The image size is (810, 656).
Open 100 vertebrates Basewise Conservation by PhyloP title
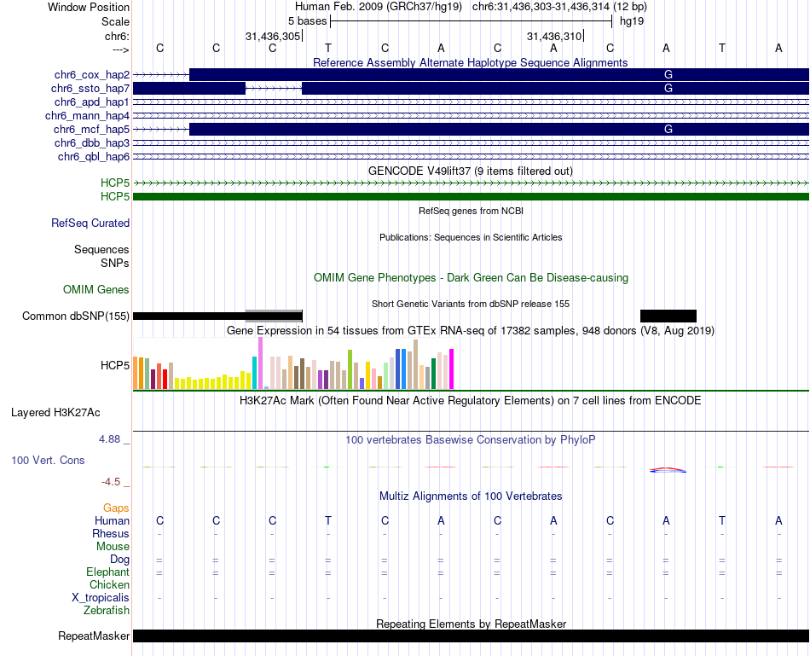point(470,440)
